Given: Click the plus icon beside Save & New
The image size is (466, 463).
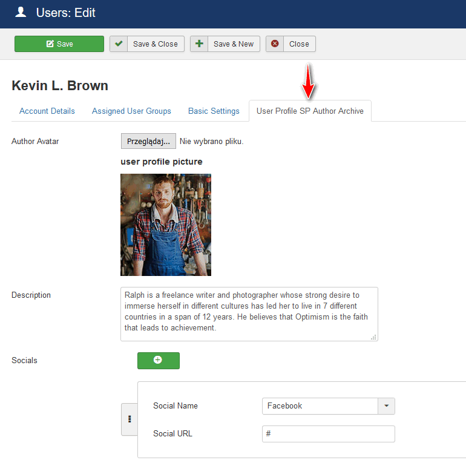Looking at the screenshot, I should pyautogui.click(x=199, y=44).
